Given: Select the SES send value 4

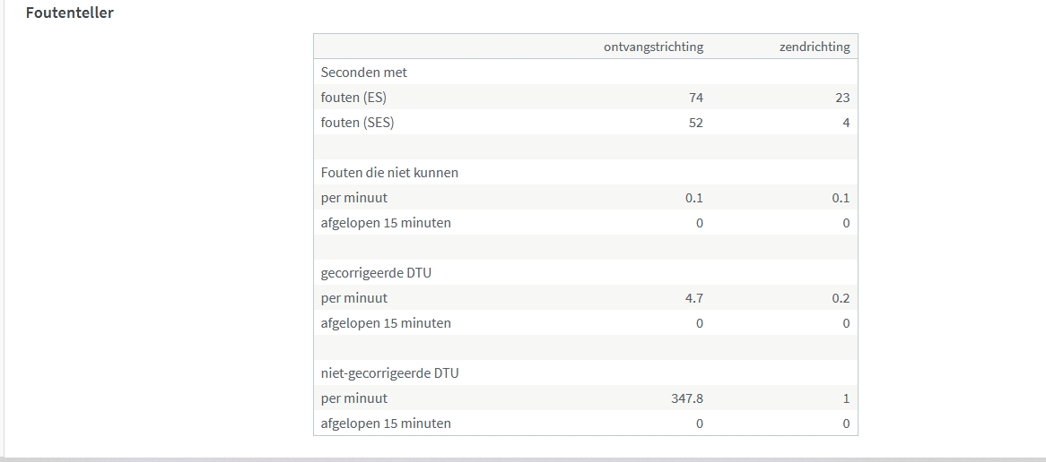Looking at the screenshot, I should (845, 123).
